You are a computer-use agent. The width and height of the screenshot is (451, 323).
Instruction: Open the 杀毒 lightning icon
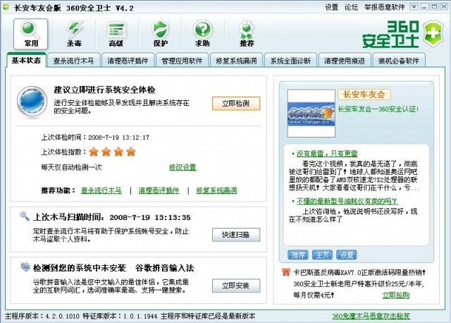pyautogui.click(x=74, y=34)
